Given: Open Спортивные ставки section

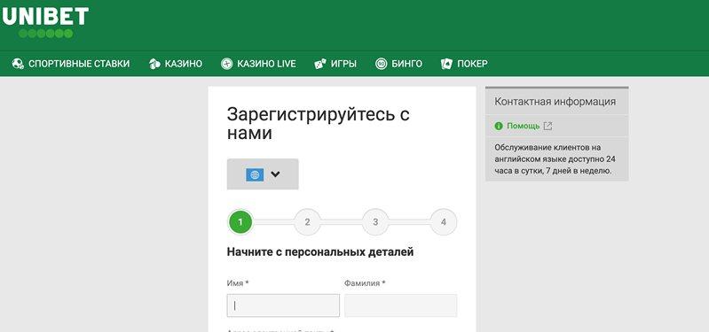Looking at the screenshot, I should pos(79,64).
